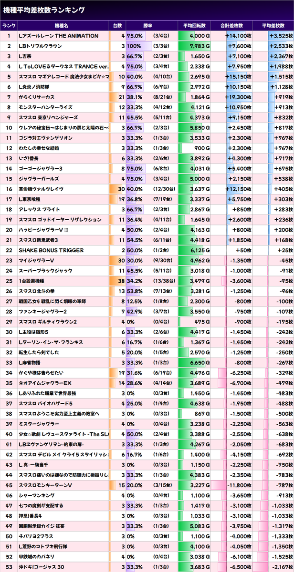This screenshot has height=572, width=294.
Task: Click the 53.8% win rate value
Action: click(x=135, y=291)
